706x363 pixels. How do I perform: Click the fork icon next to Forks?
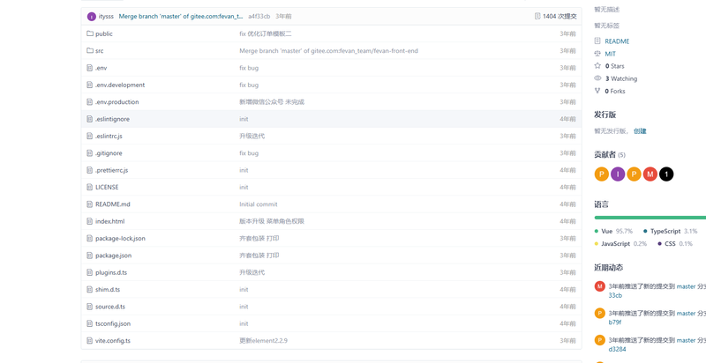tap(597, 91)
